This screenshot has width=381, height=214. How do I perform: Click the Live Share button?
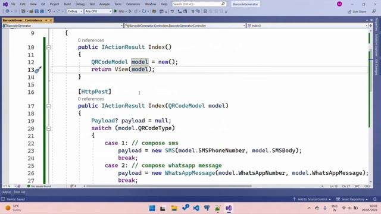(x=357, y=11)
